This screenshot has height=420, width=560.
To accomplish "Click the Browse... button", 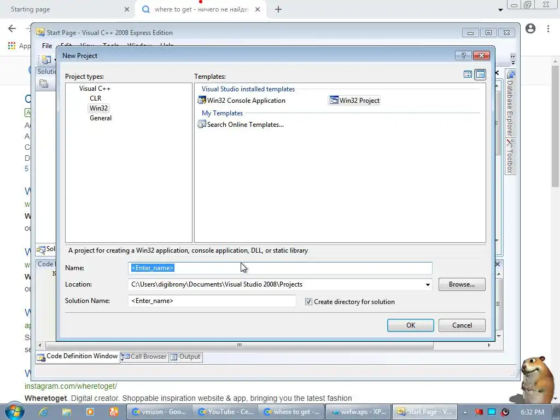I will click(x=462, y=284).
